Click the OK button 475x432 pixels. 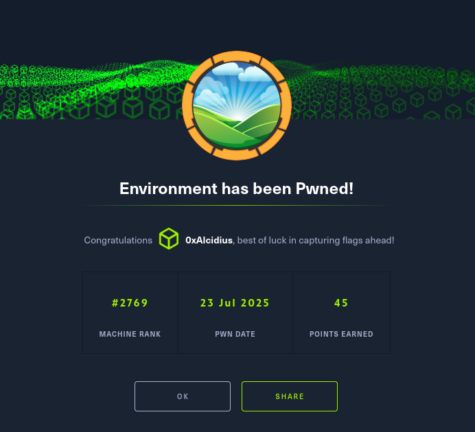[183, 396]
